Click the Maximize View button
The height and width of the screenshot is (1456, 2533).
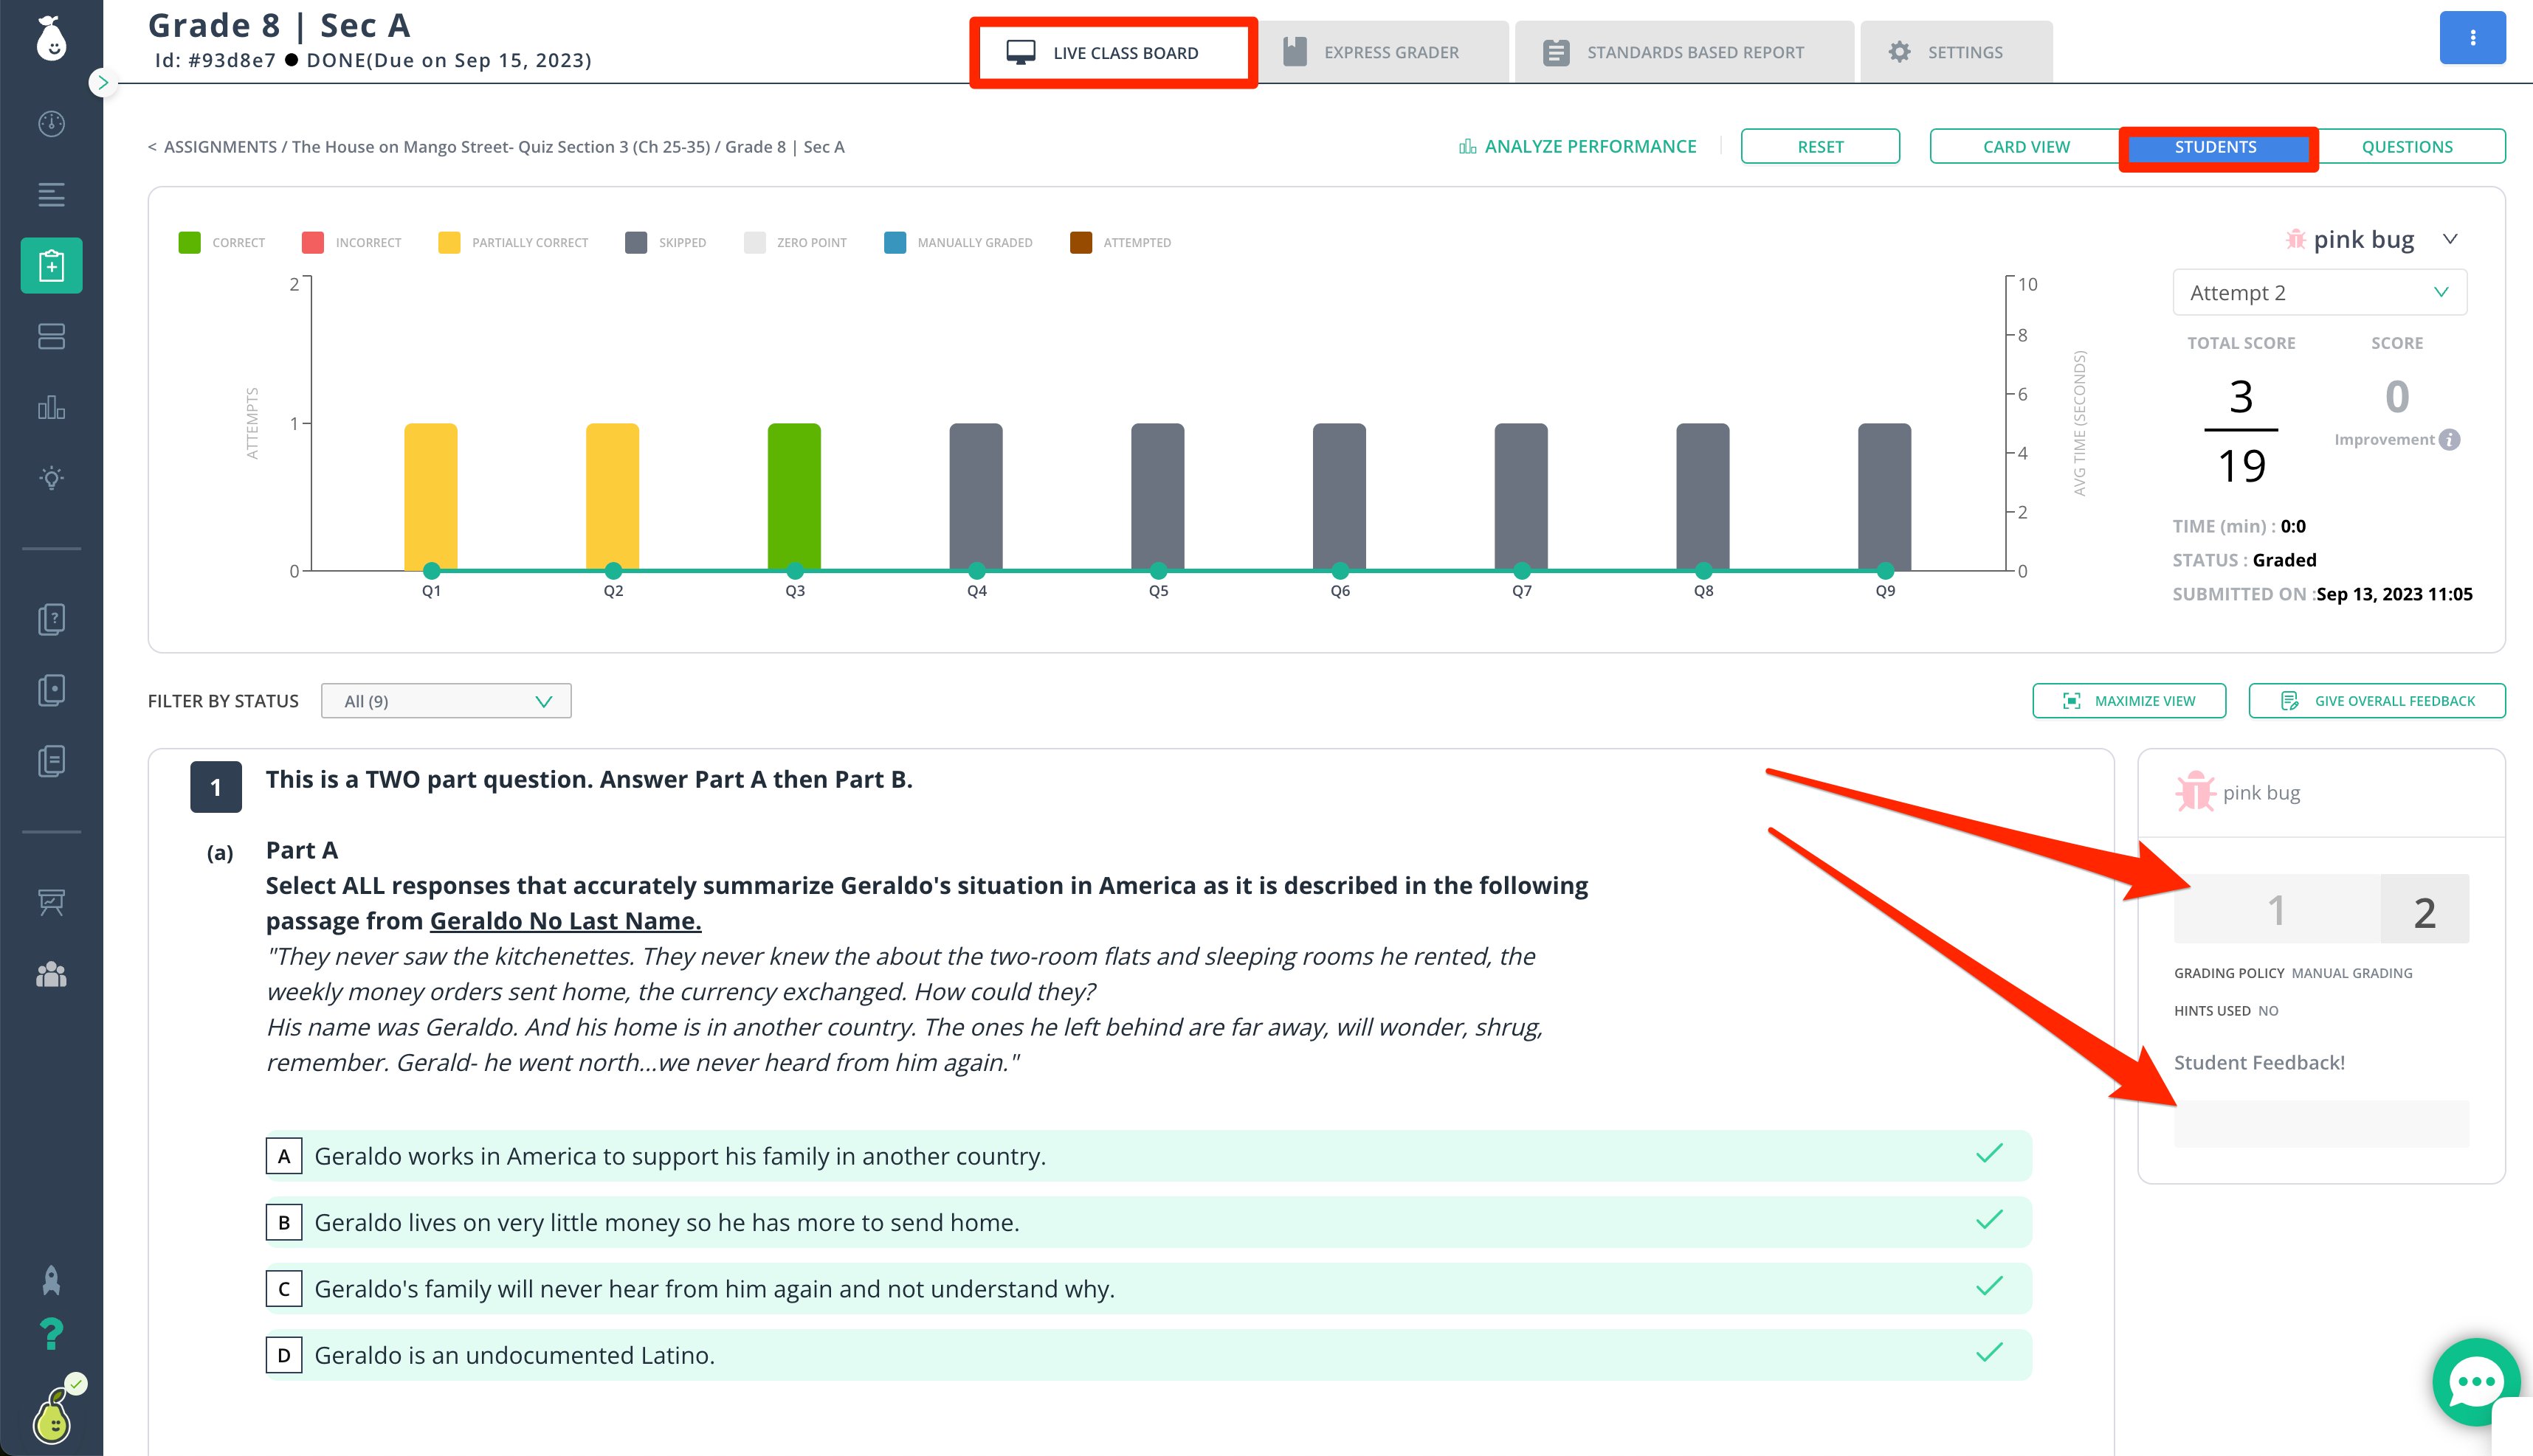pyautogui.click(x=2129, y=701)
